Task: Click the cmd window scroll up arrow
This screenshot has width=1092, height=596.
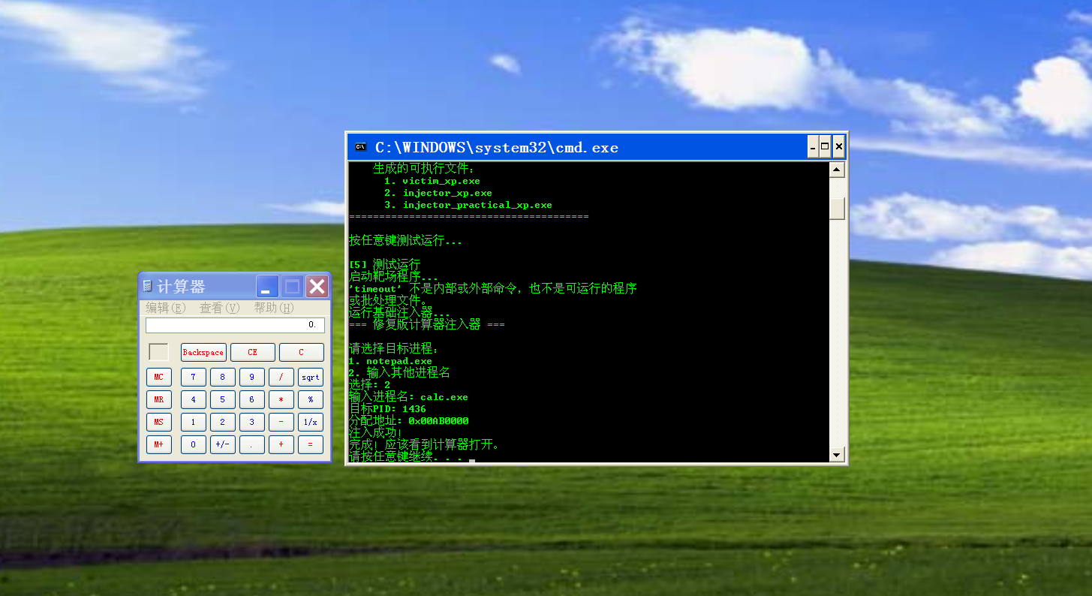Action: 838,170
